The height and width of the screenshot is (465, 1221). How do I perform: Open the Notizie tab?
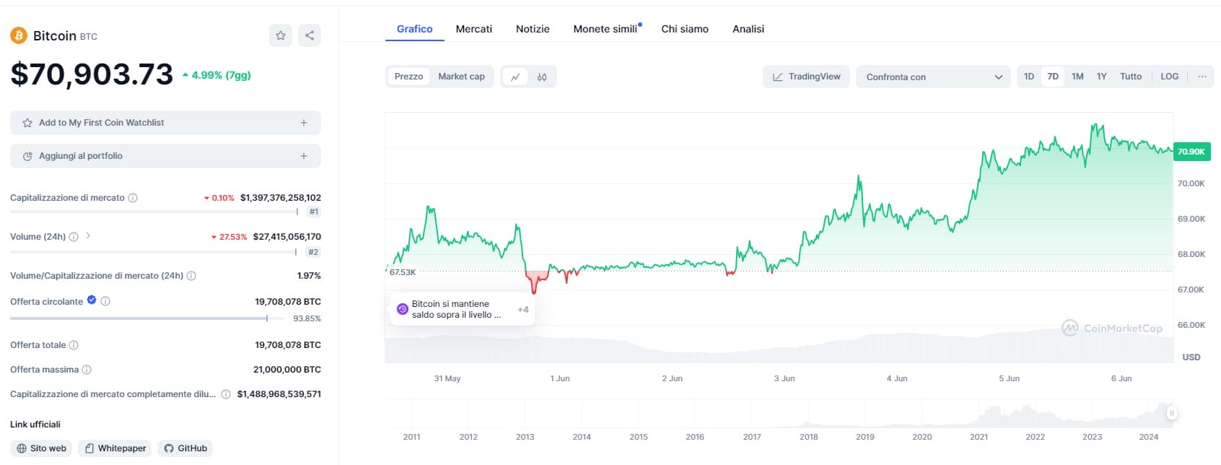[533, 29]
